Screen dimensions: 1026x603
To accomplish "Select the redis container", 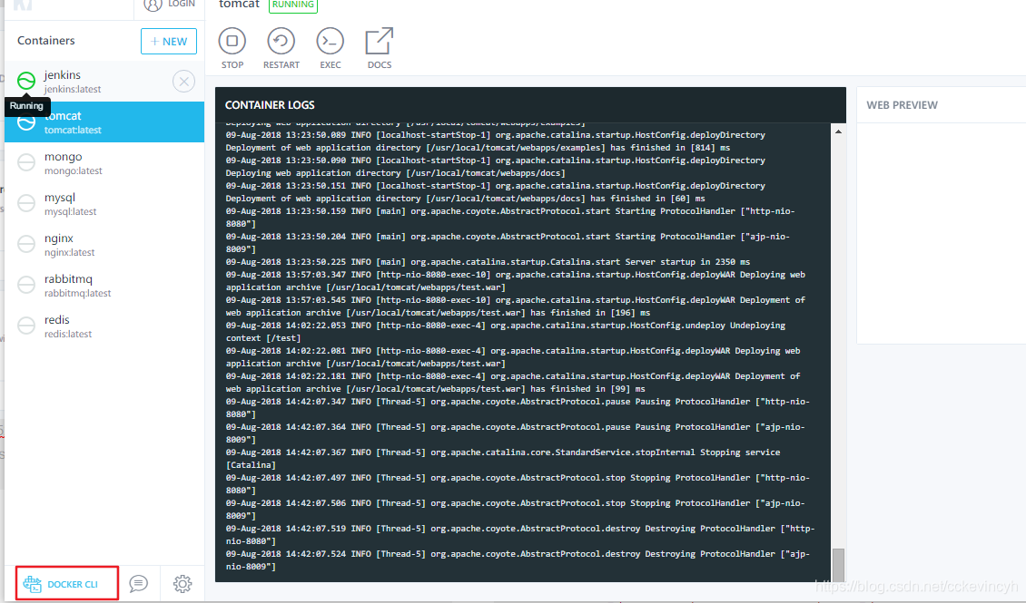I will 104,326.
